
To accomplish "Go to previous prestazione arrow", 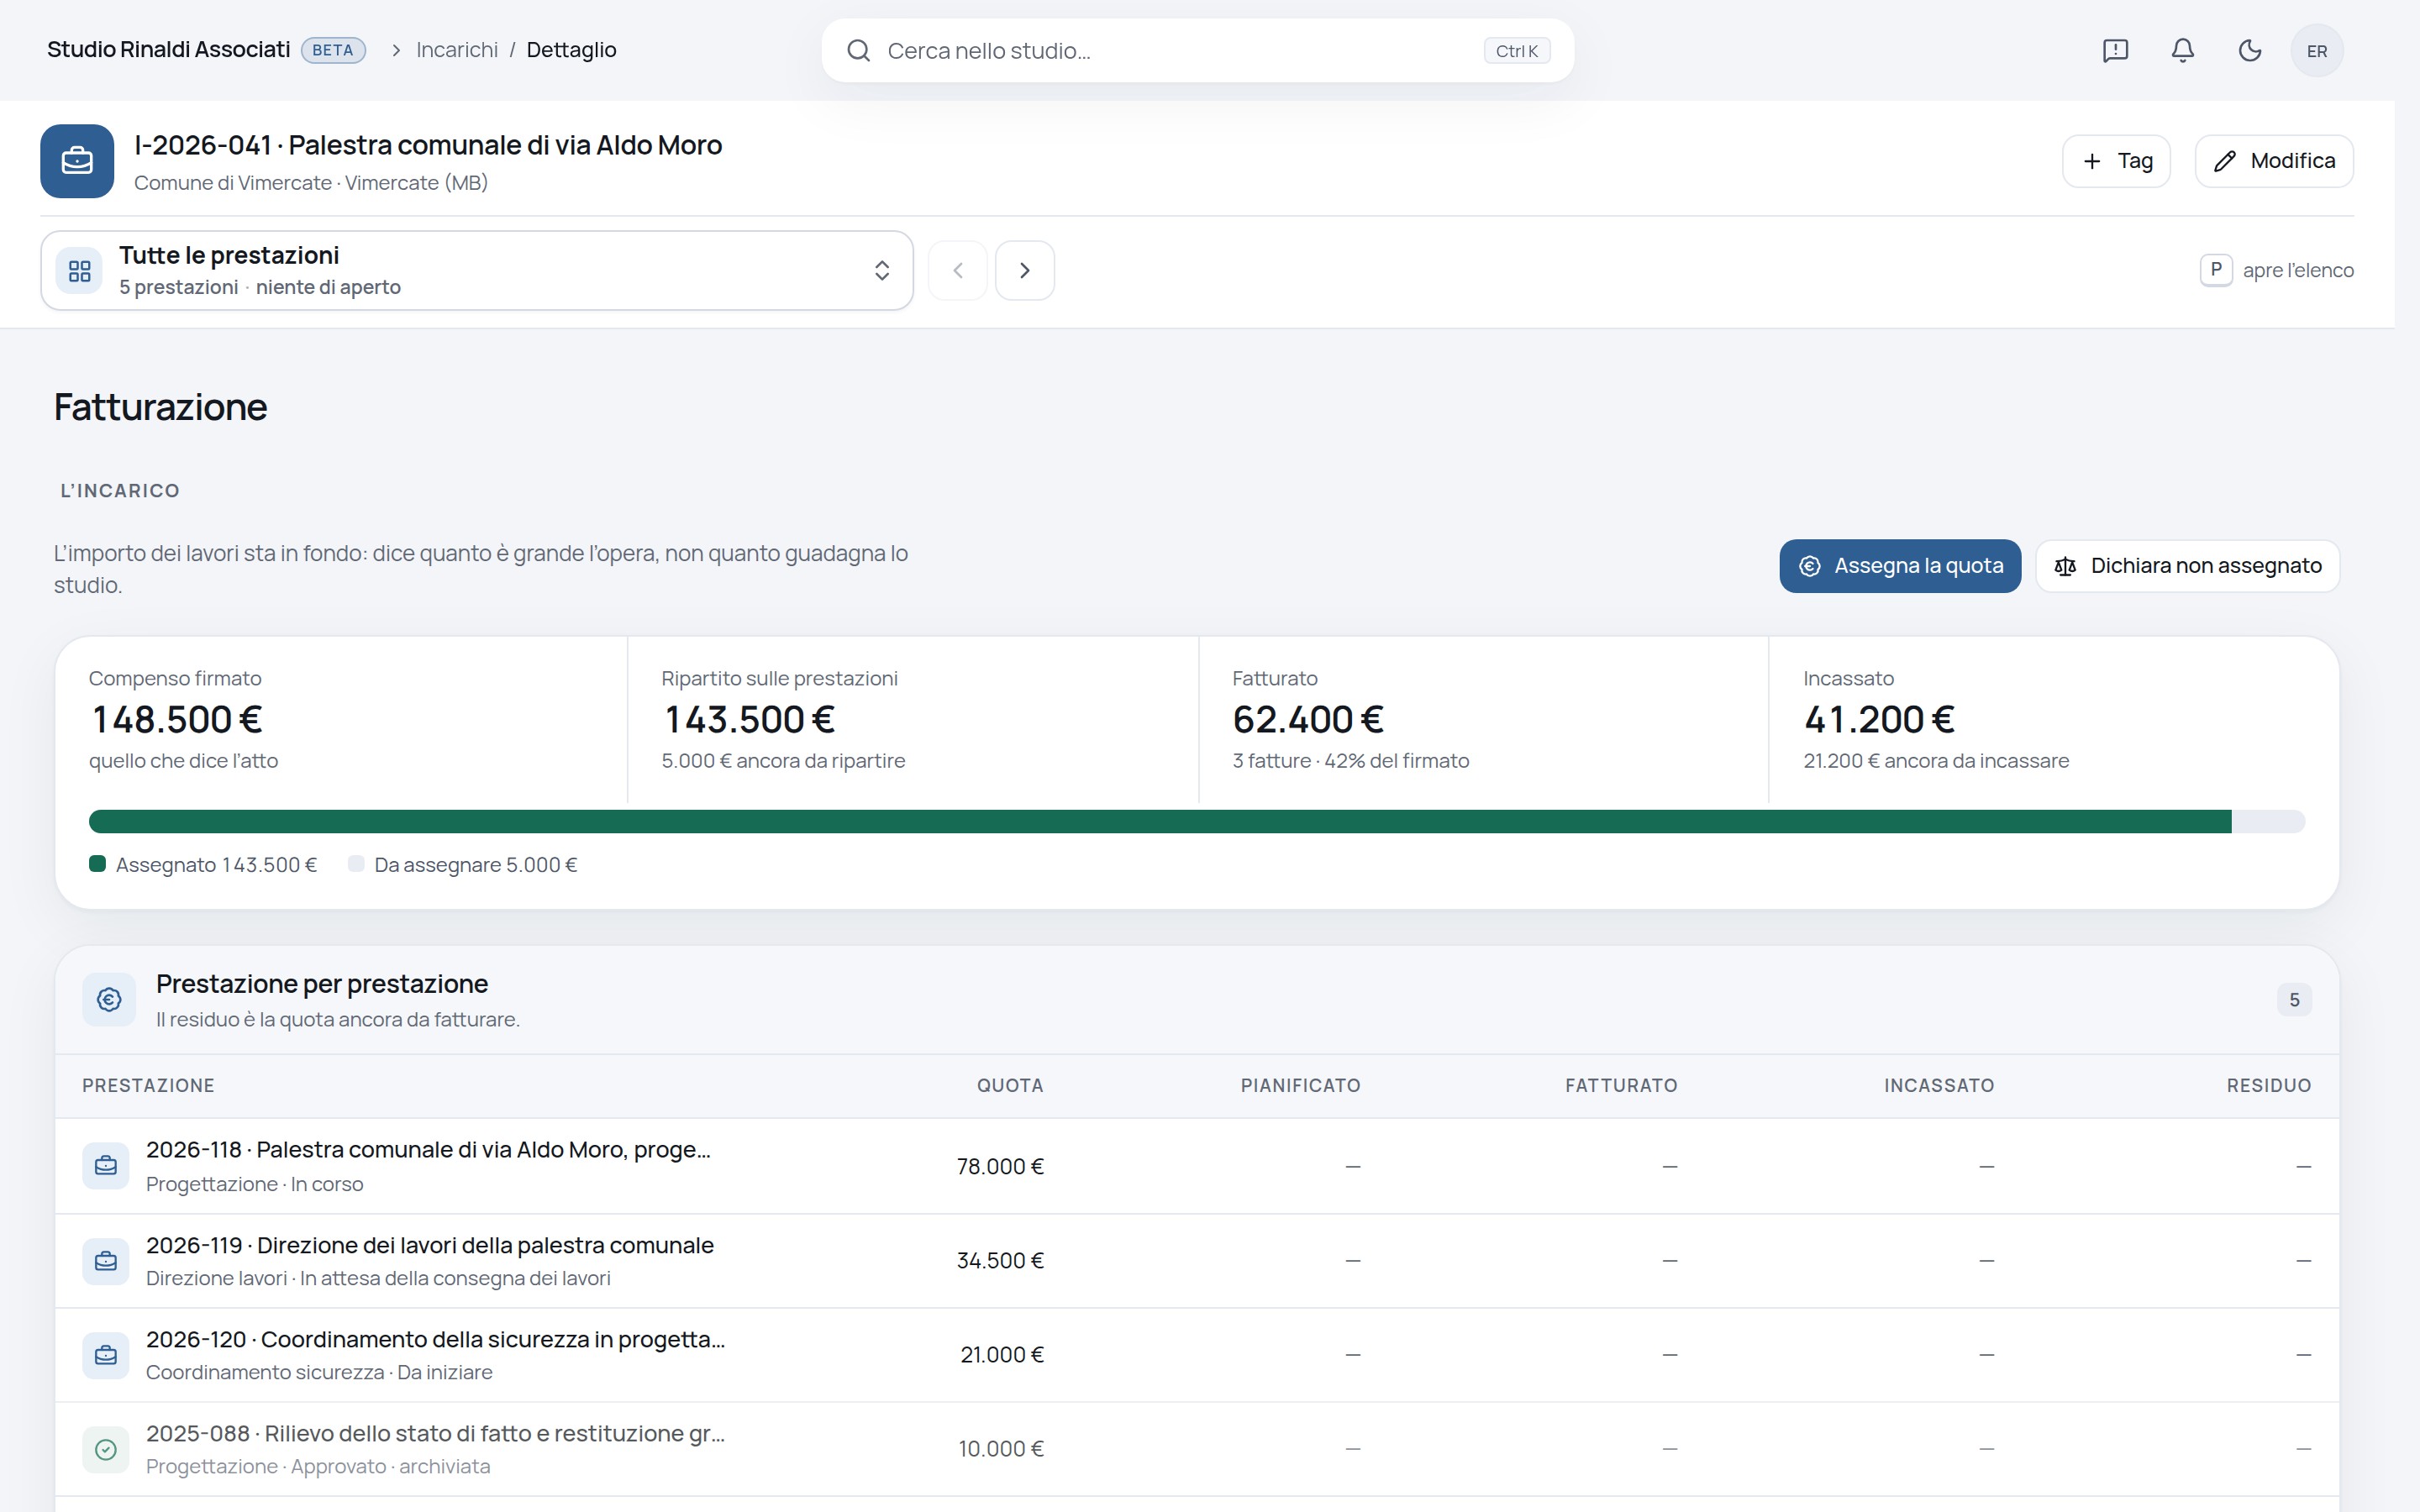I will point(958,270).
